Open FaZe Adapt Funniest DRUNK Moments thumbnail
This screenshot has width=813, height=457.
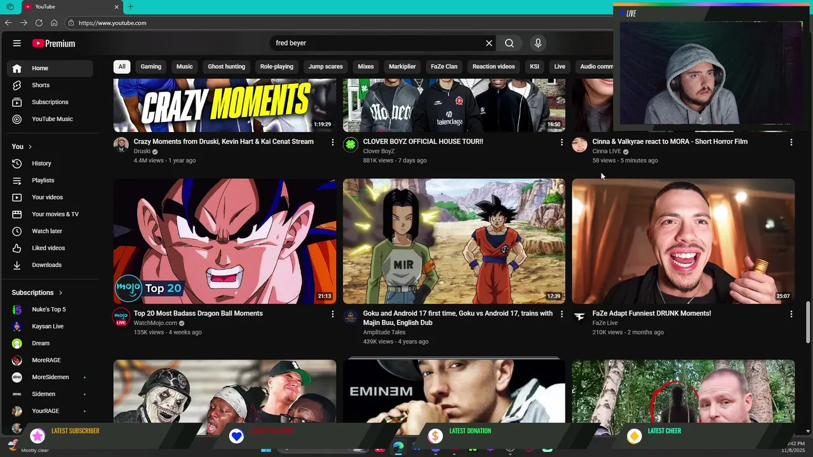[x=683, y=241]
